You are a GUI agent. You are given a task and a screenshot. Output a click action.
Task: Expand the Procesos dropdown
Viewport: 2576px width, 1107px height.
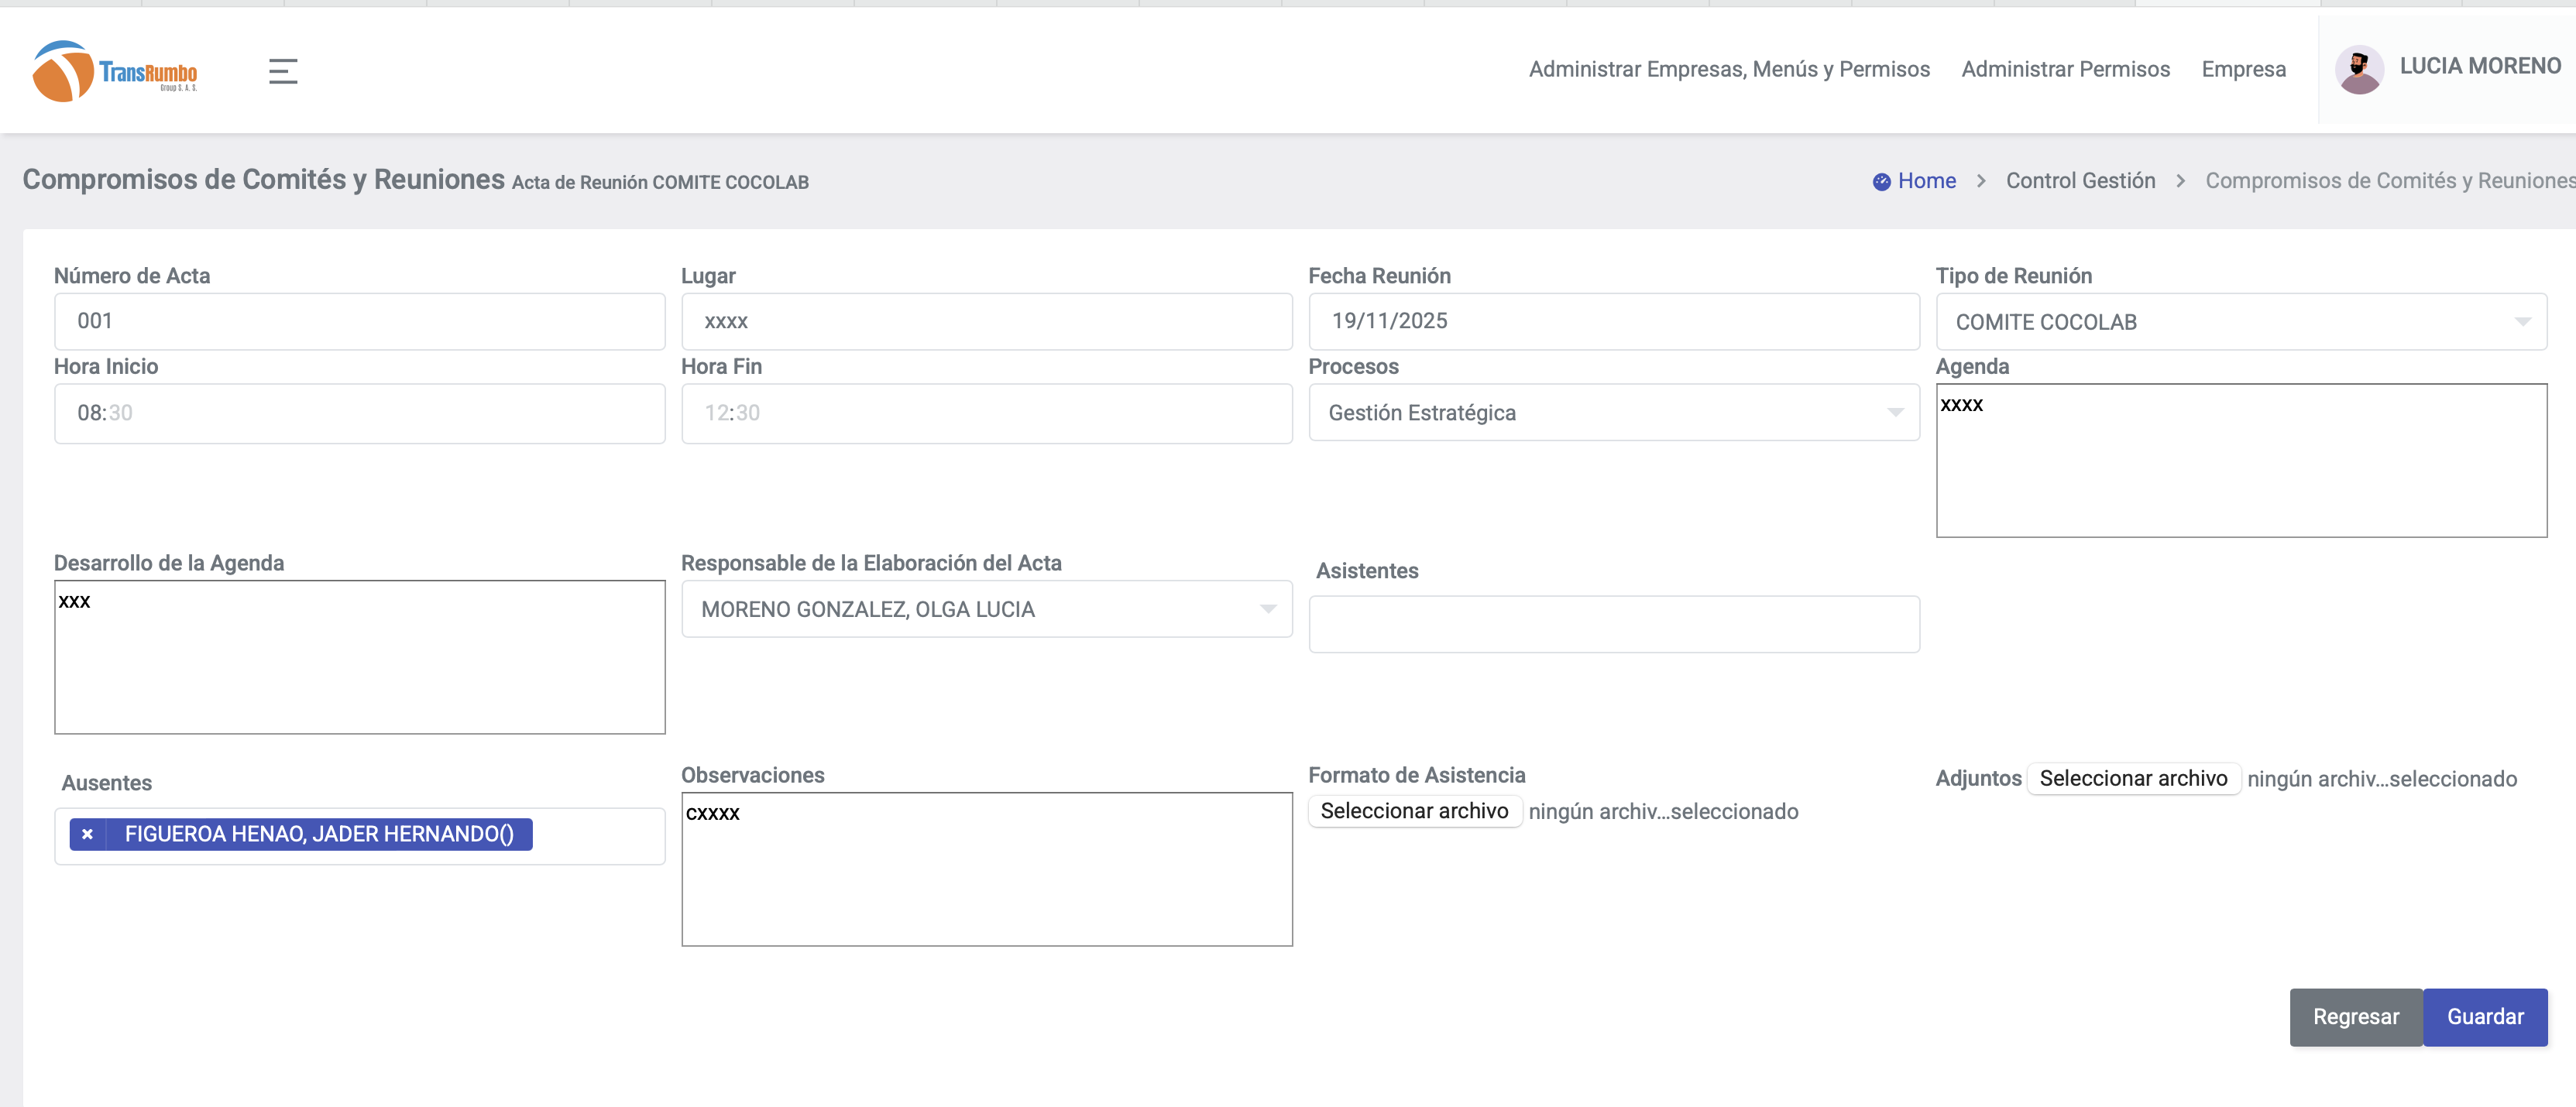(1613, 413)
